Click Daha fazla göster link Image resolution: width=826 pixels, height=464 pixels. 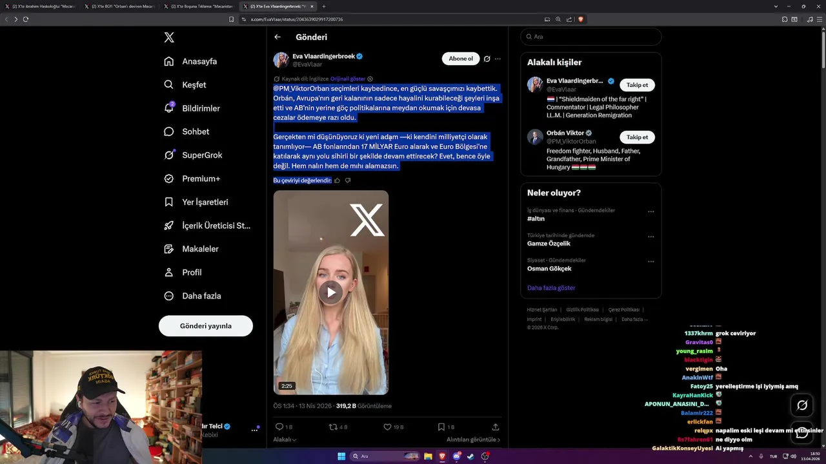click(x=551, y=288)
